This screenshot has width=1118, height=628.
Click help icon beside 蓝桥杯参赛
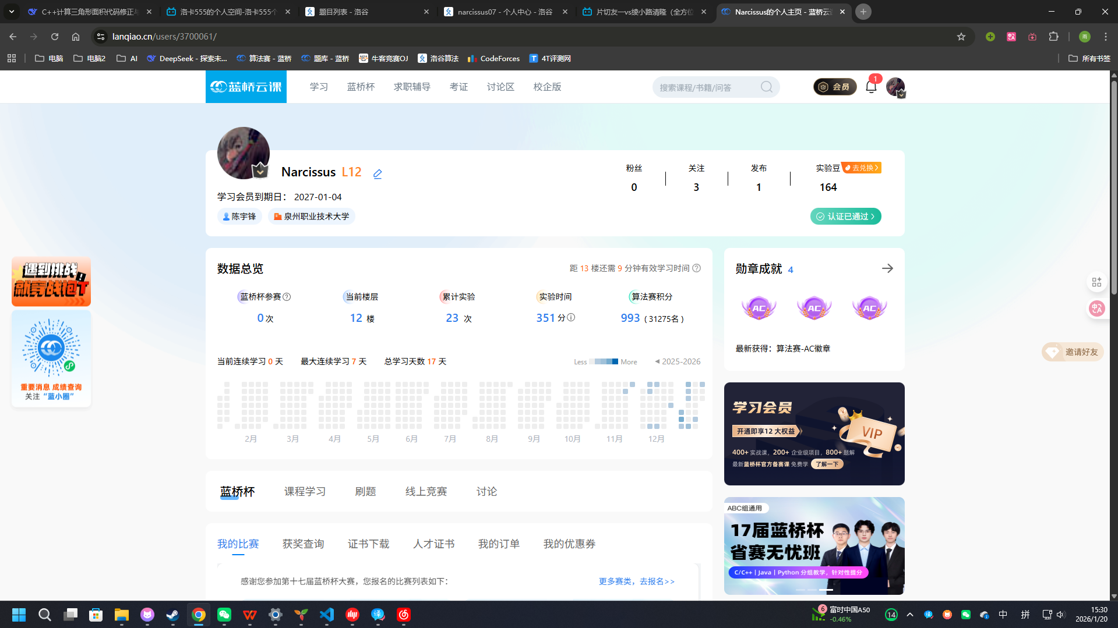click(287, 297)
